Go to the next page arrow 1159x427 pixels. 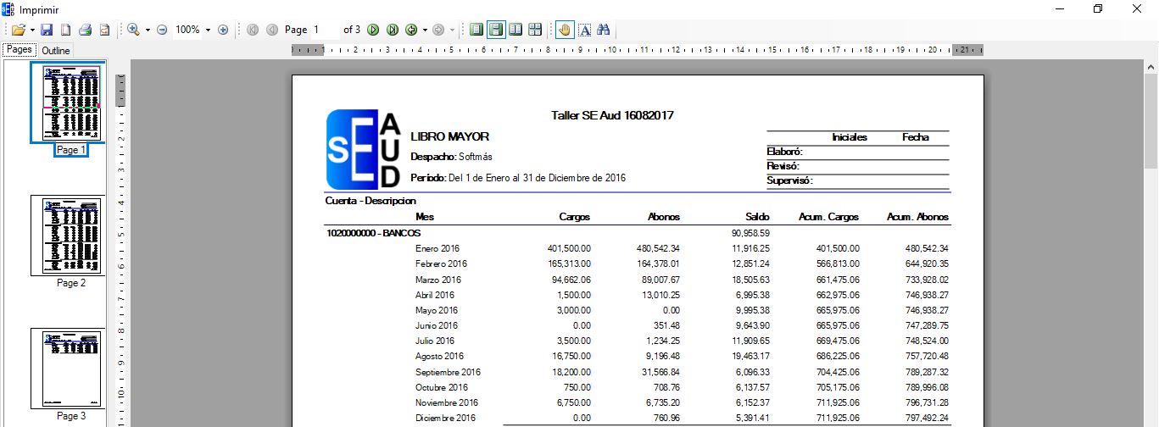pos(373,30)
